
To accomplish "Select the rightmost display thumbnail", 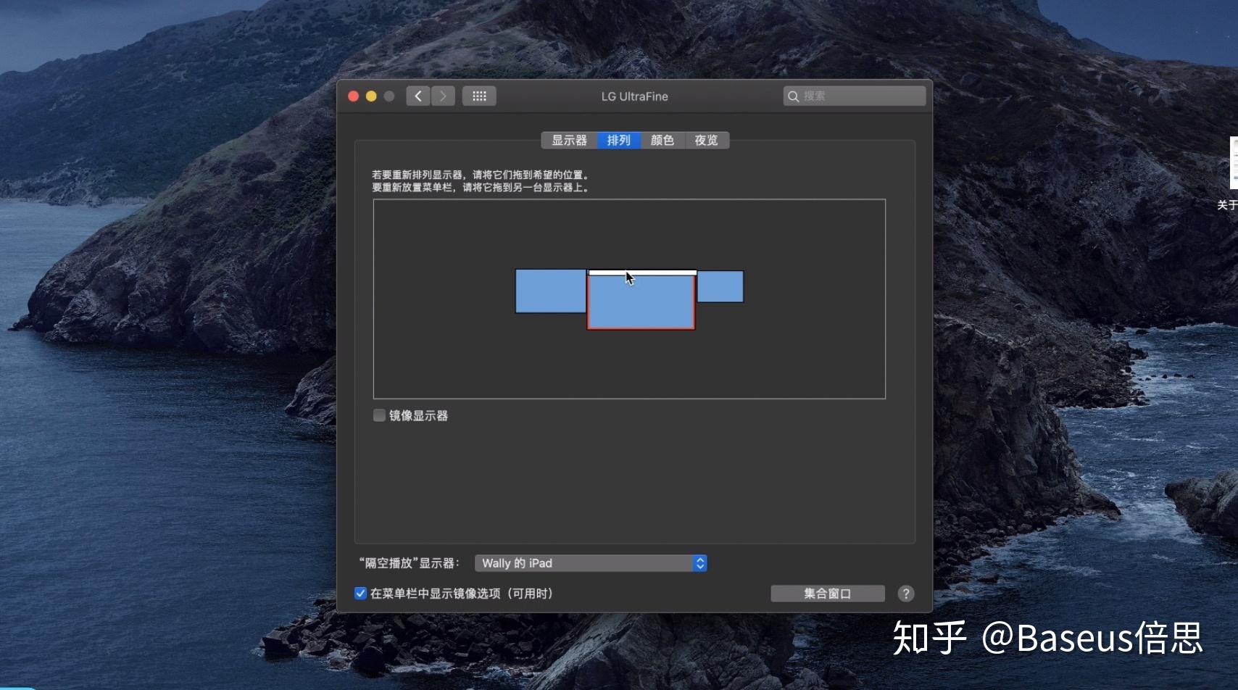I will pos(721,287).
